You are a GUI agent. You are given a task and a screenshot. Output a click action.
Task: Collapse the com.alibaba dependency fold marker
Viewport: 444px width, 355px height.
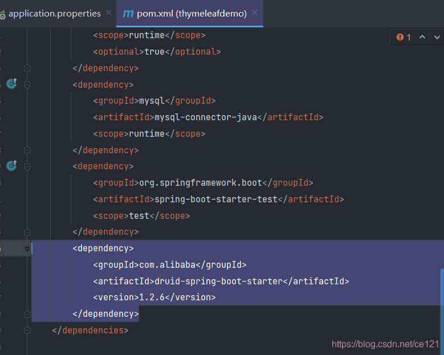pyautogui.click(x=27, y=249)
